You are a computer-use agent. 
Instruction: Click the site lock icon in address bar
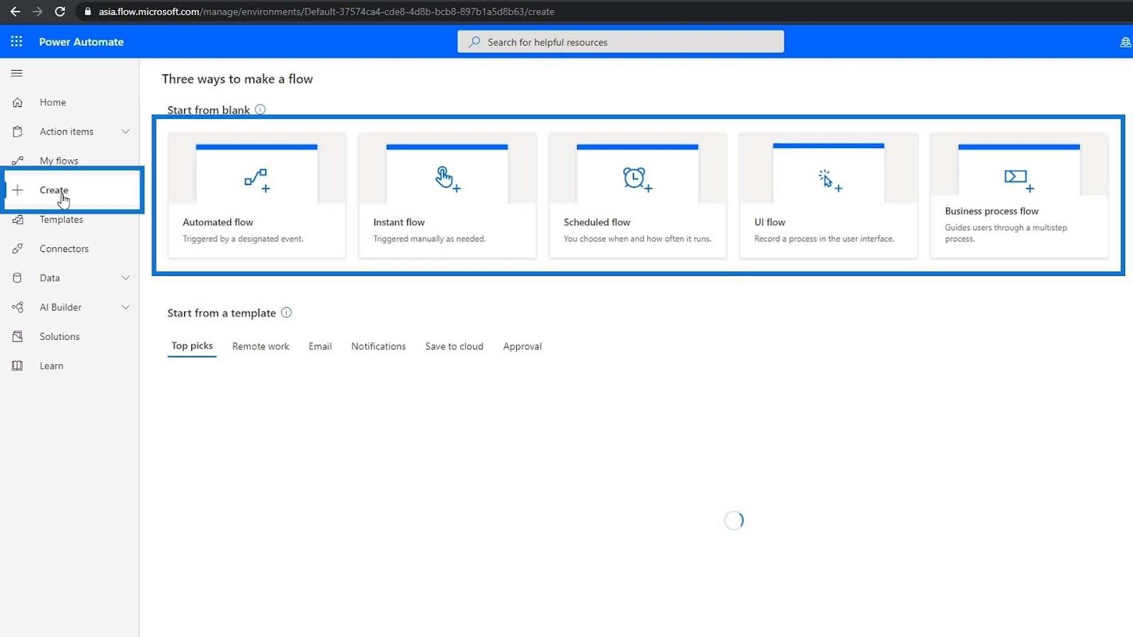[88, 11]
